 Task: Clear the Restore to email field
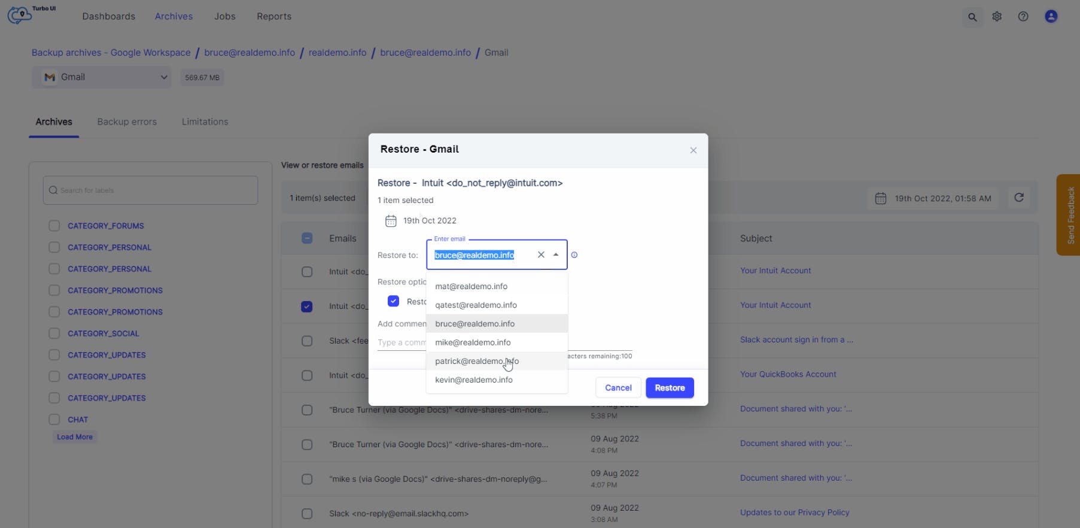click(541, 255)
